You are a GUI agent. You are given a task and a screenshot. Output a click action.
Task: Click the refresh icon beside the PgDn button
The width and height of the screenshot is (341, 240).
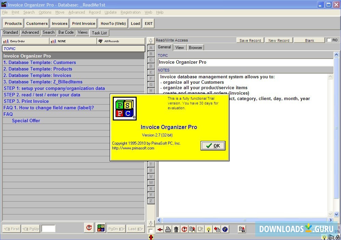click(89, 228)
